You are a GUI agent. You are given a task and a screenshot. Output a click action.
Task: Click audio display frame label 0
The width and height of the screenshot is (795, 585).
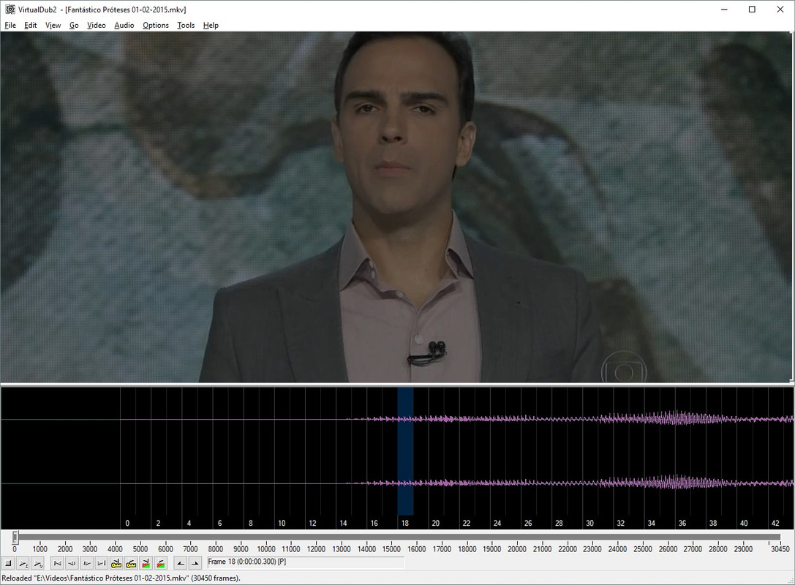[127, 523]
